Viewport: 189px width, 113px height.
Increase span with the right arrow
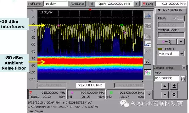click(x=136, y=4)
